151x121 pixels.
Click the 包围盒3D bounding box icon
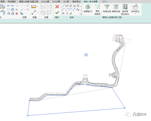tap(88, 7)
